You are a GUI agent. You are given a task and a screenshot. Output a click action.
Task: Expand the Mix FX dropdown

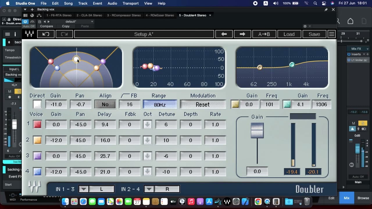click(367, 49)
